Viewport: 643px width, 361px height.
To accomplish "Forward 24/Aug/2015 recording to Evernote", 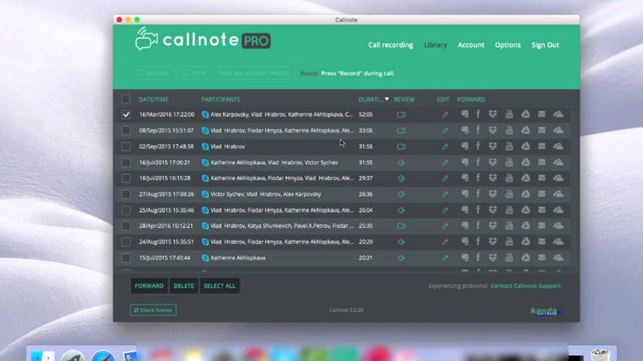I will coord(464,242).
